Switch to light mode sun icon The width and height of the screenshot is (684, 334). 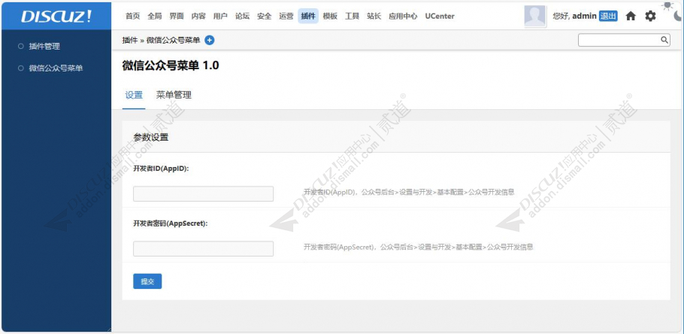click(667, 5)
